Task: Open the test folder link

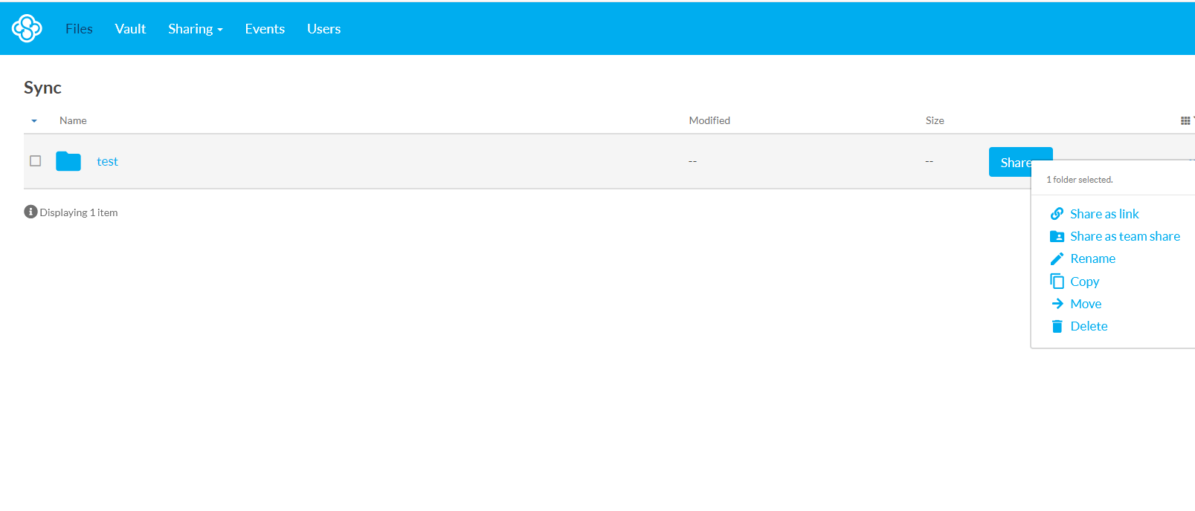Action: coord(107,161)
